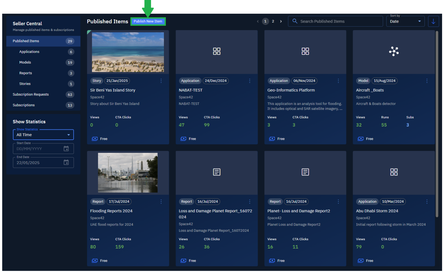The image size is (444, 272).
Task: Click the Aircraft _Boats model network icon
Action: (x=394, y=51)
